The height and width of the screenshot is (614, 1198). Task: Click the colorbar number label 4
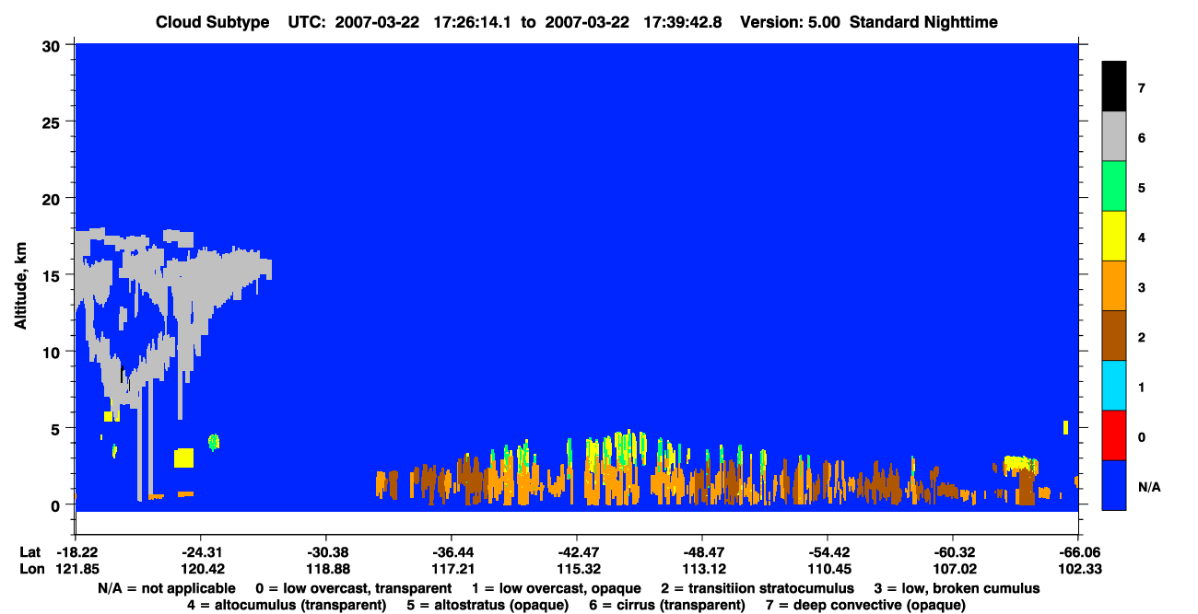(1142, 237)
